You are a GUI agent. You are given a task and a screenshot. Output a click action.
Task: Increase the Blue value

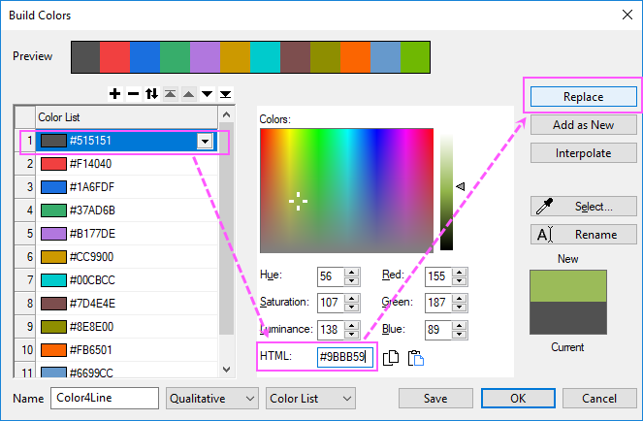click(x=460, y=325)
